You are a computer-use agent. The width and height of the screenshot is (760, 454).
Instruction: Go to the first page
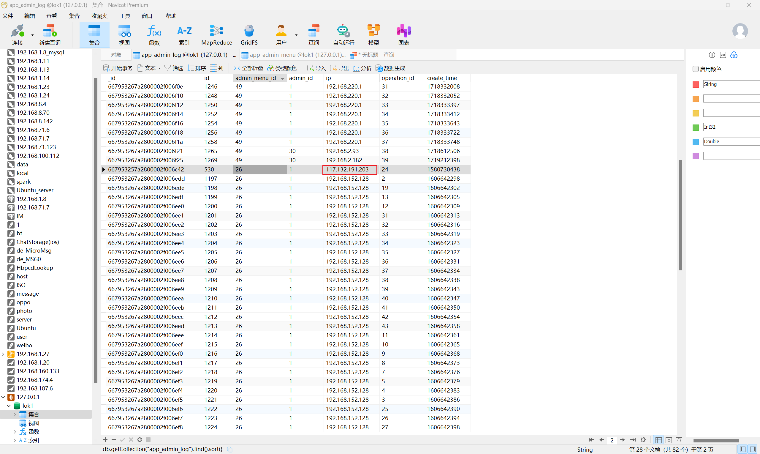click(591, 440)
